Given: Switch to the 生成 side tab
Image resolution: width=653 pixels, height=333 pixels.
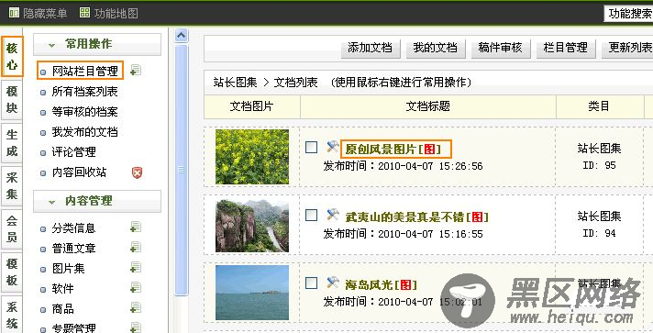Looking at the screenshot, I should pyautogui.click(x=12, y=143).
